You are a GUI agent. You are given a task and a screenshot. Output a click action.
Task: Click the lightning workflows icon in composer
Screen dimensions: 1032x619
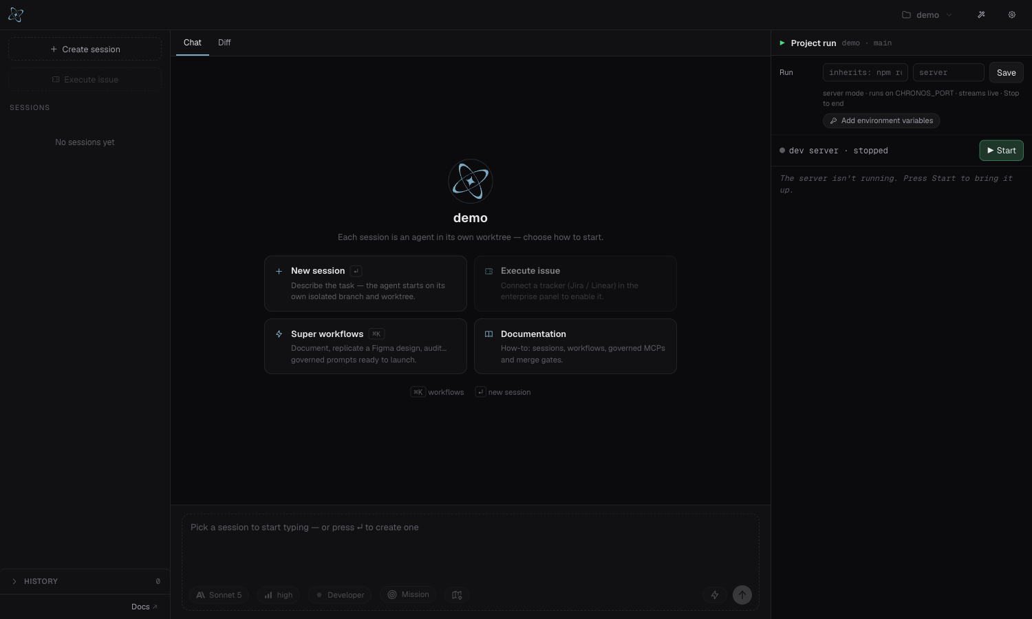(715, 595)
